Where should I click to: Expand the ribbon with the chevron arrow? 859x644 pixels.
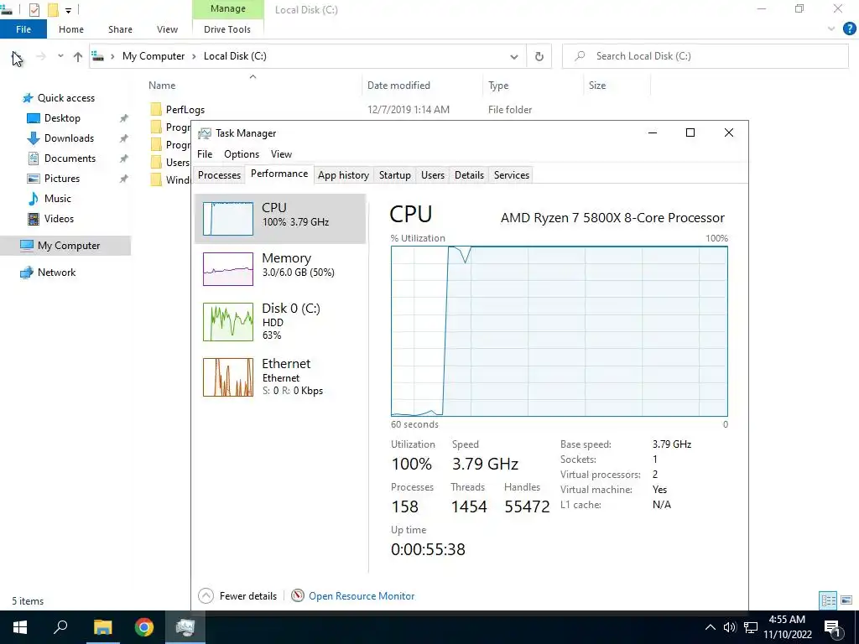click(831, 29)
